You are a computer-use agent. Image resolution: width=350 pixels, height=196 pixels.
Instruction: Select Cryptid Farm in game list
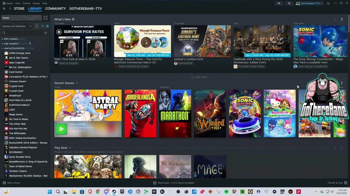16,86
